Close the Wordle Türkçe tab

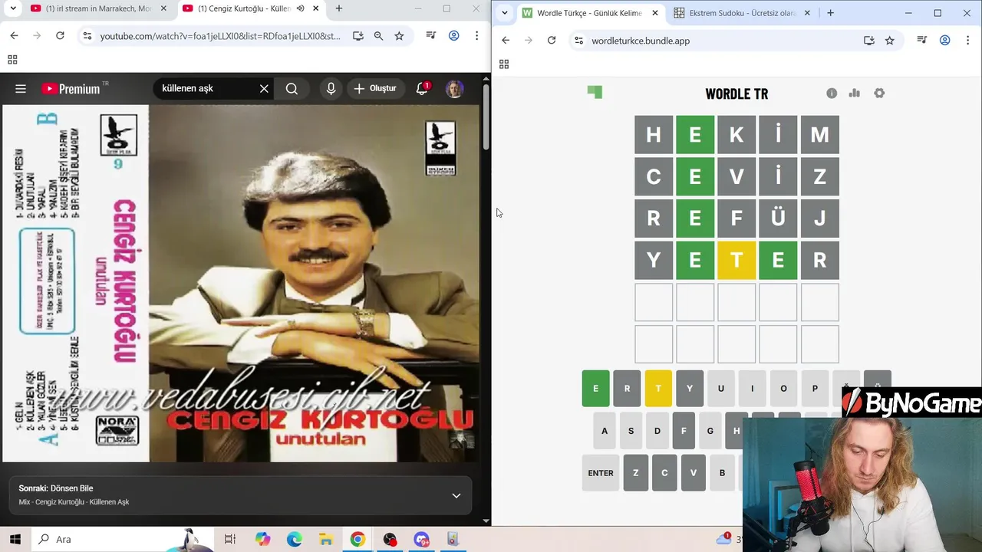pyautogui.click(x=655, y=13)
